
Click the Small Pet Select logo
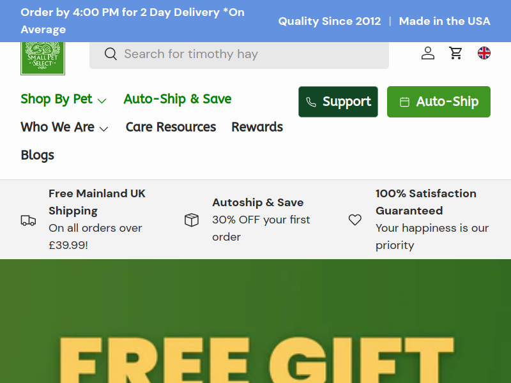43,58
